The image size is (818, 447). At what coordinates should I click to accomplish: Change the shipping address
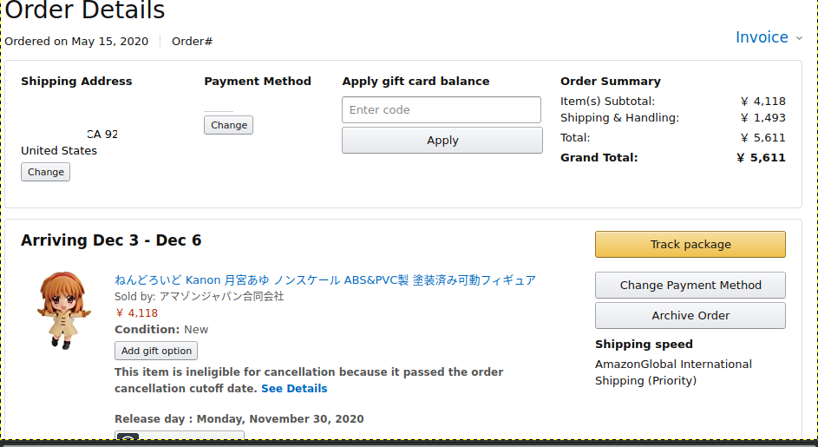45,172
